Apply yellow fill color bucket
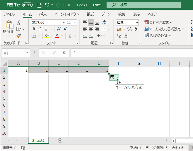 (47, 36)
